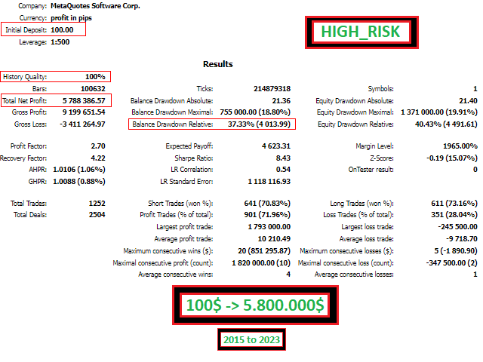Click Average loss trade value -9 718.70
This screenshot has height=362, width=483.
(x=461, y=238)
